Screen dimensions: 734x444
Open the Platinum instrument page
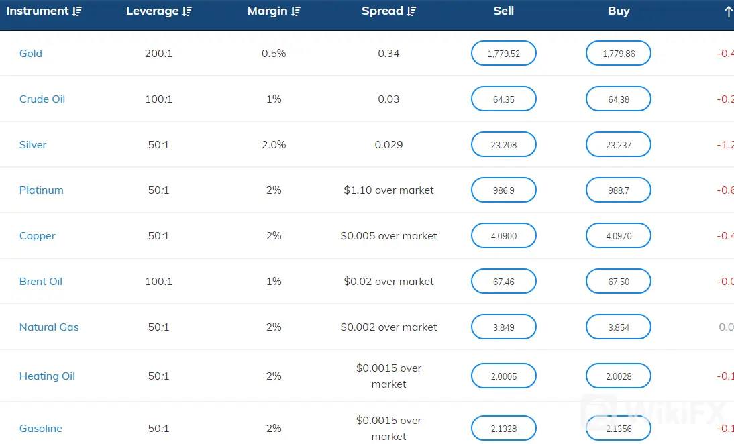[x=42, y=190]
